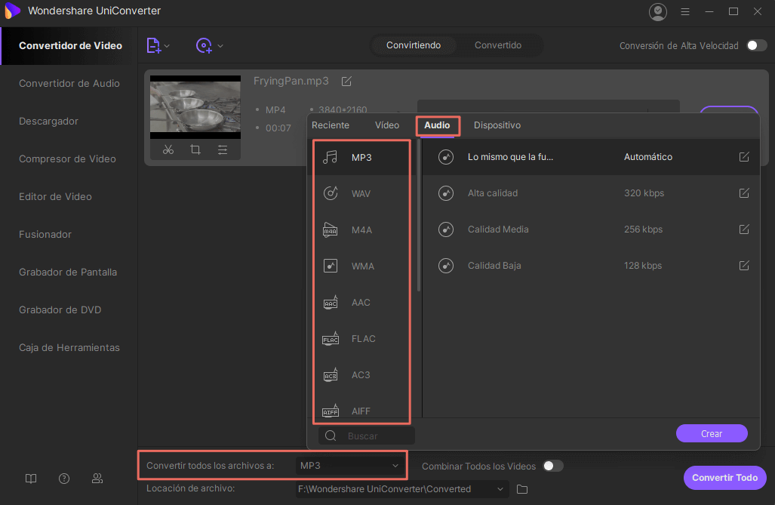775x505 pixels.
Task: Go to Descargador in sidebar
Action: [48, 122]
